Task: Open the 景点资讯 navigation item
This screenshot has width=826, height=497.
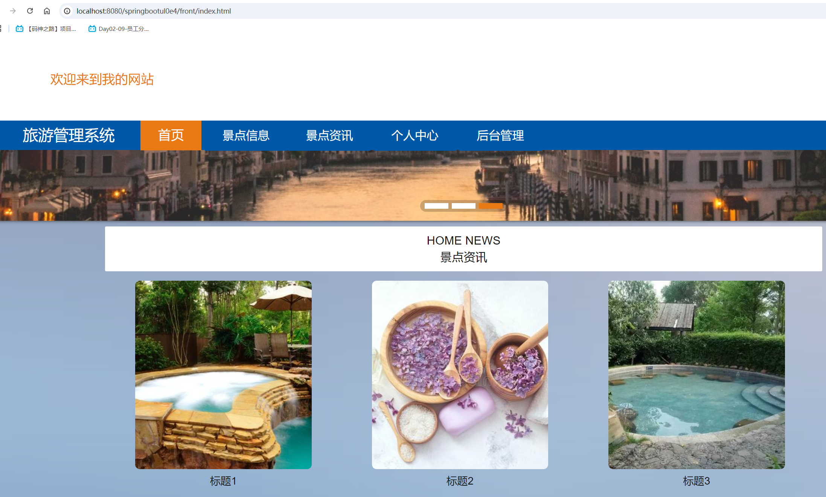Action: (x=329, y=135)
